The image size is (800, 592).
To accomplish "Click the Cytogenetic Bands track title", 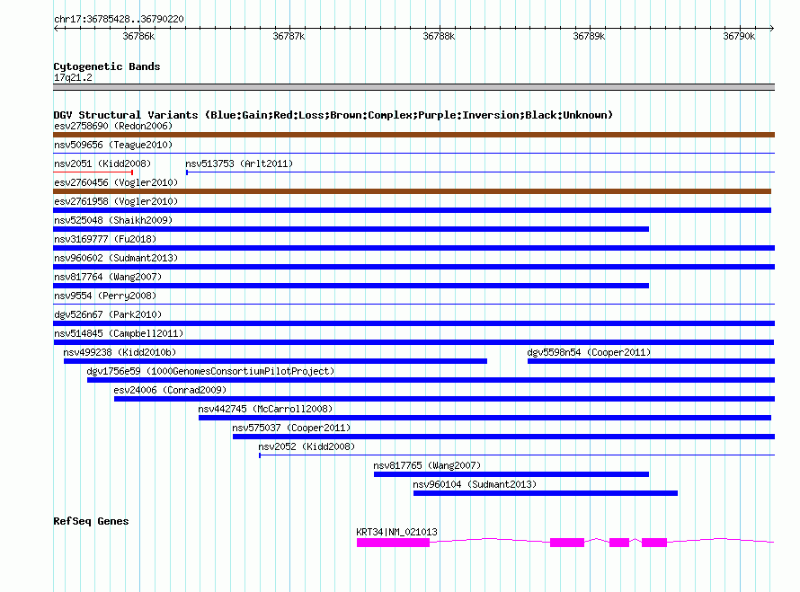I will [107, 66].
